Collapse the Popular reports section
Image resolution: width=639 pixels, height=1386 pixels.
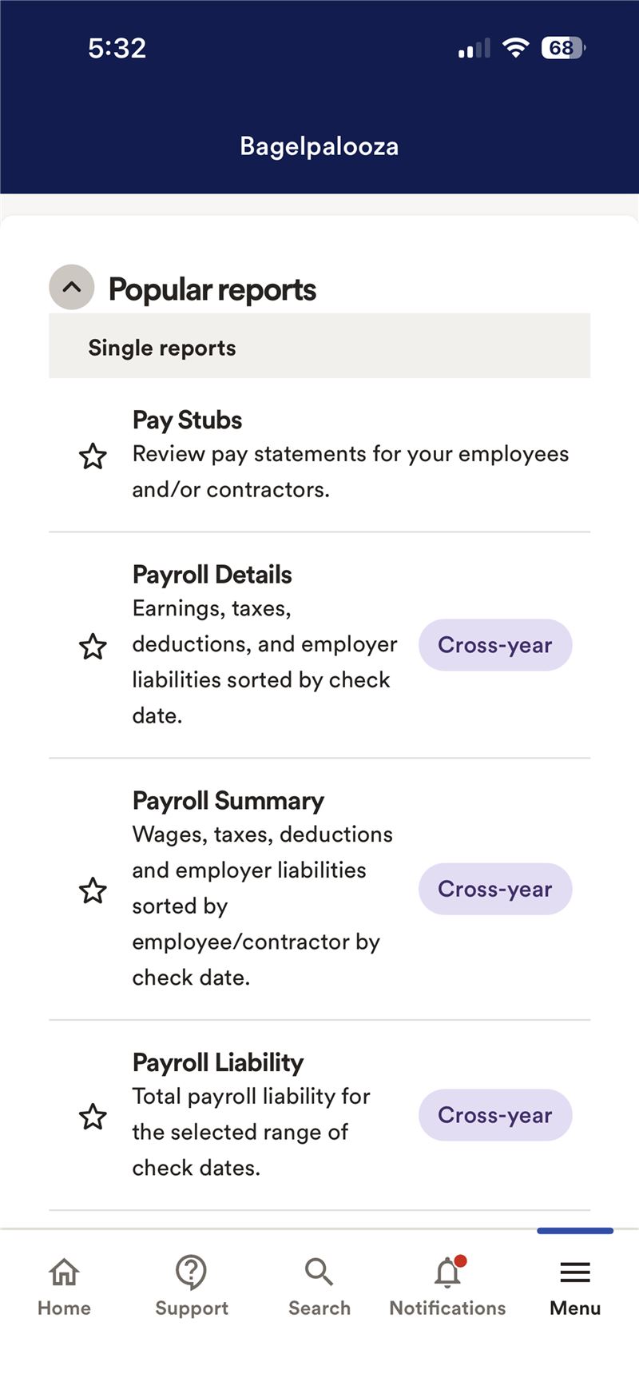pos(72,287)
